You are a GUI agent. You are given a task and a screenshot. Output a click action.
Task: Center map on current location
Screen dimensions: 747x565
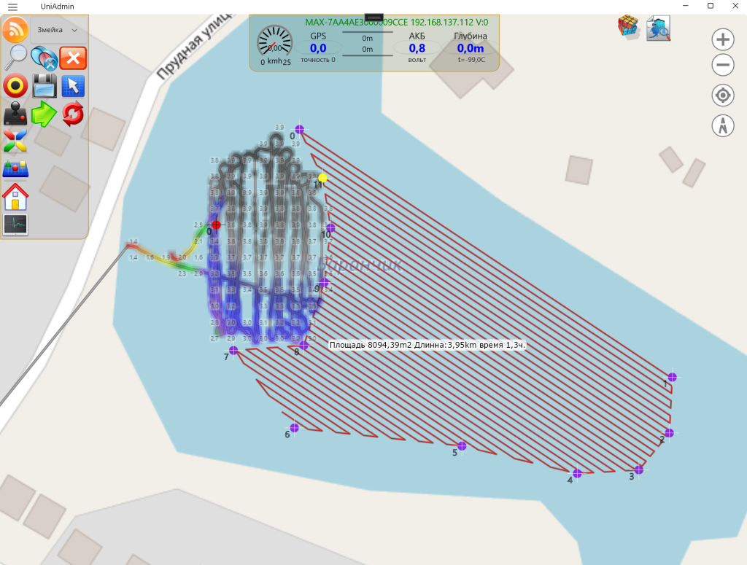click(x=723, y=95)
